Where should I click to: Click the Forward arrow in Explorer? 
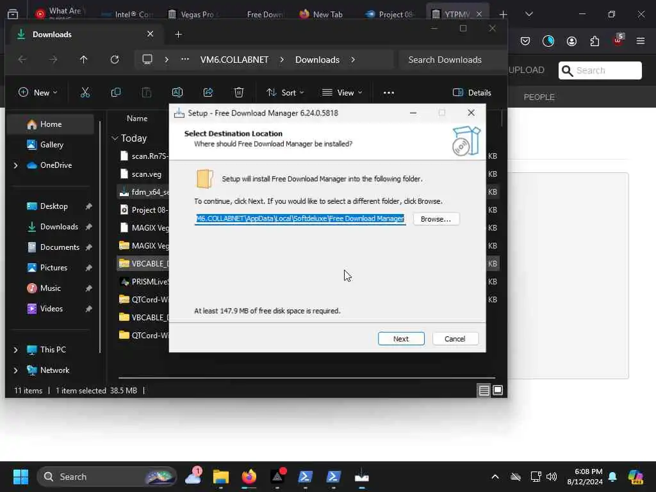[x=53, y=60]
